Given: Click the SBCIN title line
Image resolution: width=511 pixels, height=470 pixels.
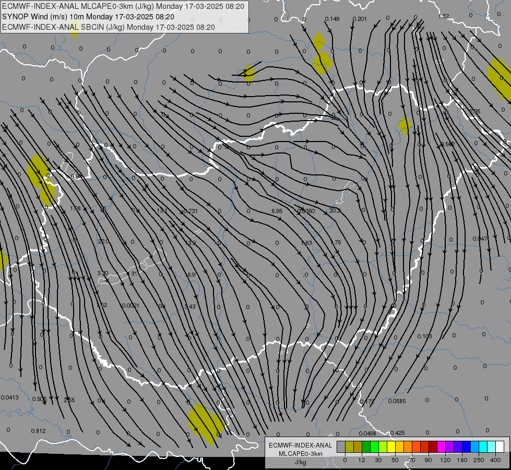Looking at the screenshot, I should point(109,27).
